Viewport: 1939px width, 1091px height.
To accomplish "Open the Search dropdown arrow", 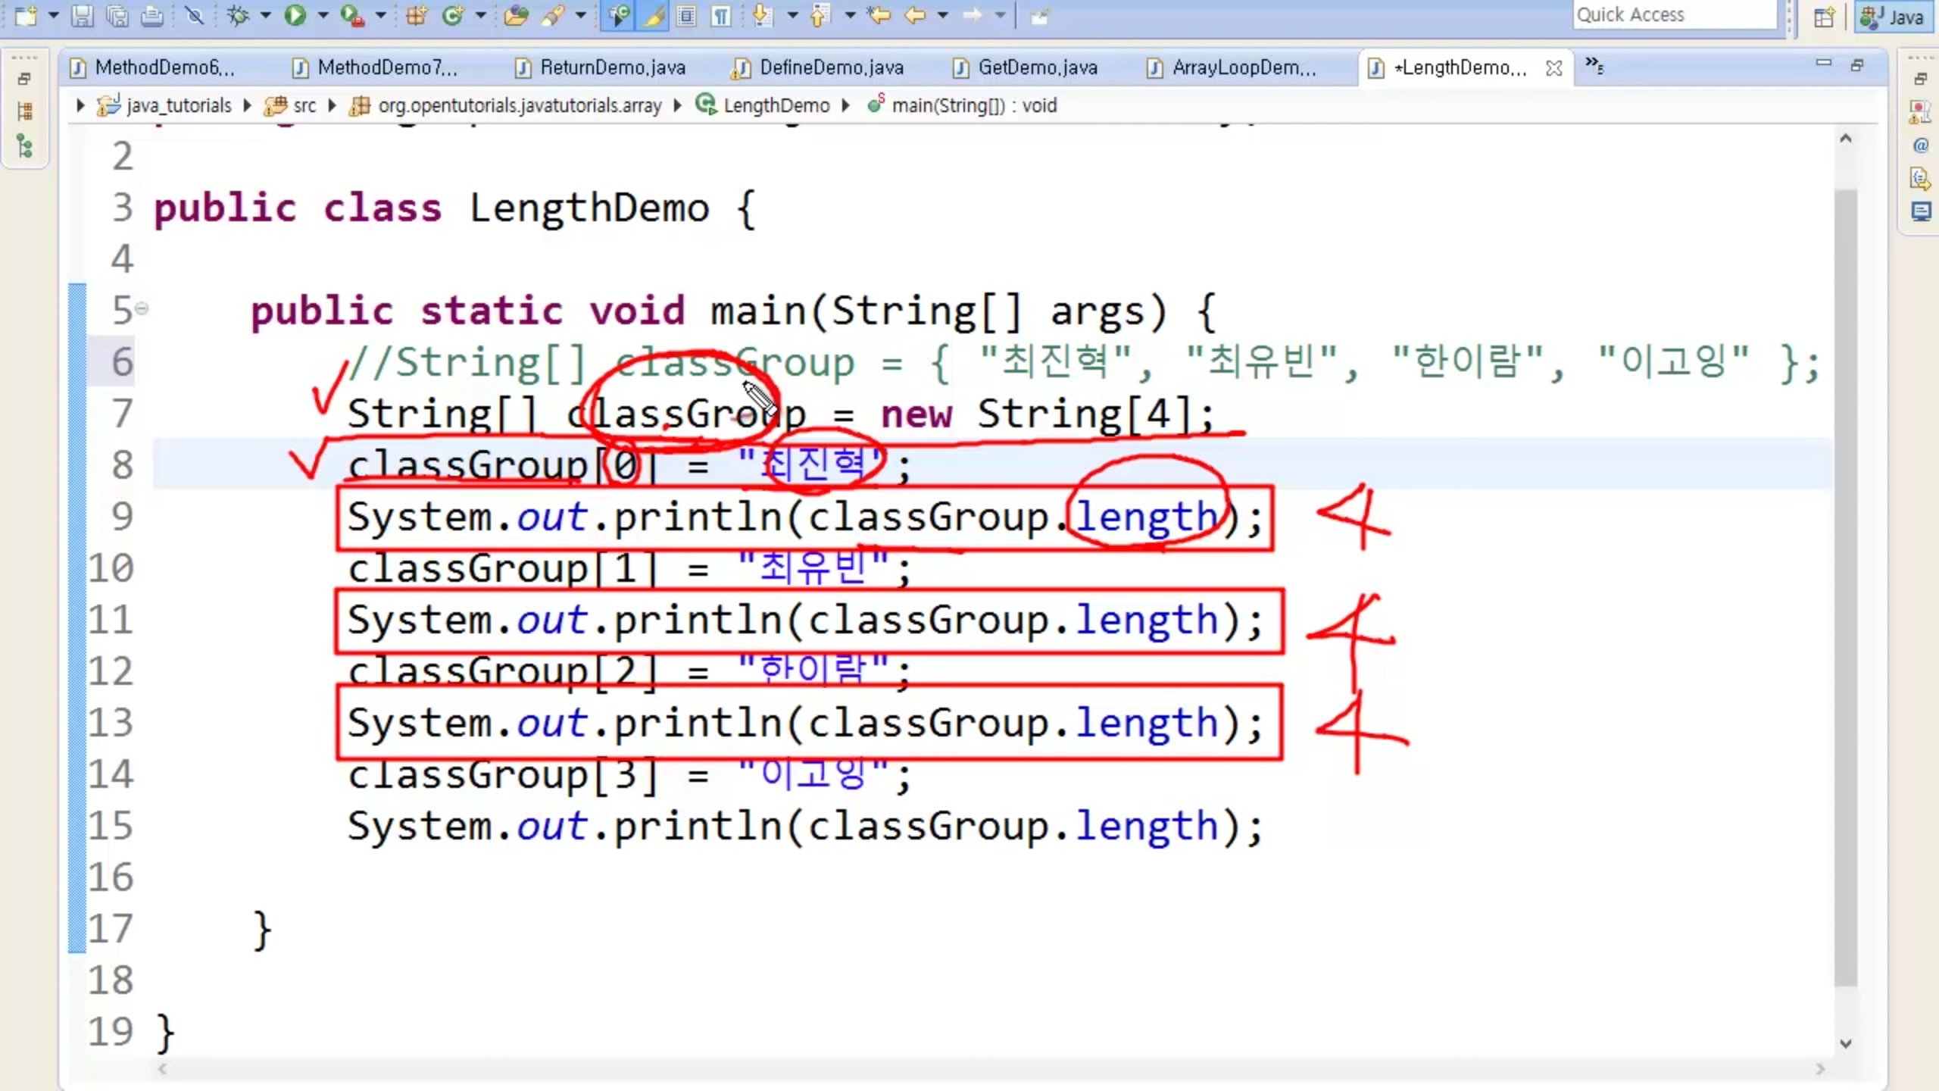I will click(x=580, y=15).
